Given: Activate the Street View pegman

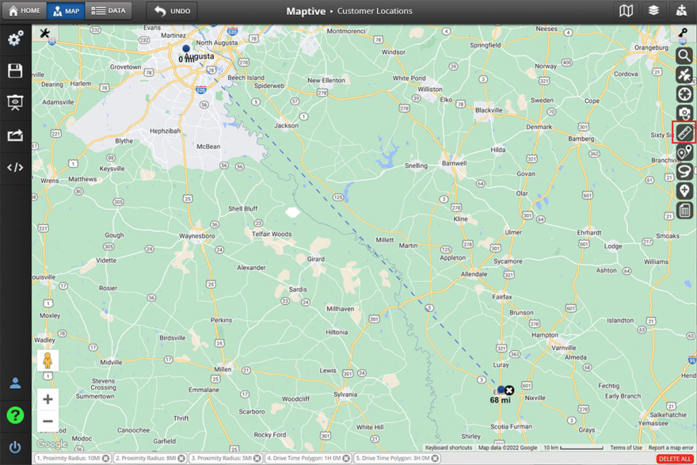Looking at the screenshot, I should click(x=48, y=360).
